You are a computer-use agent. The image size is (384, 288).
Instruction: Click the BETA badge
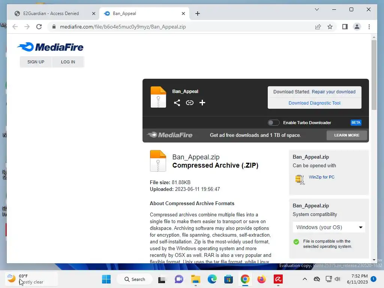point(356,123)
